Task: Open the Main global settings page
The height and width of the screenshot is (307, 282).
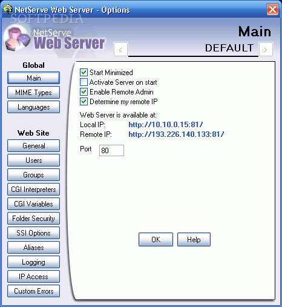Action: (x=33, y=78)
